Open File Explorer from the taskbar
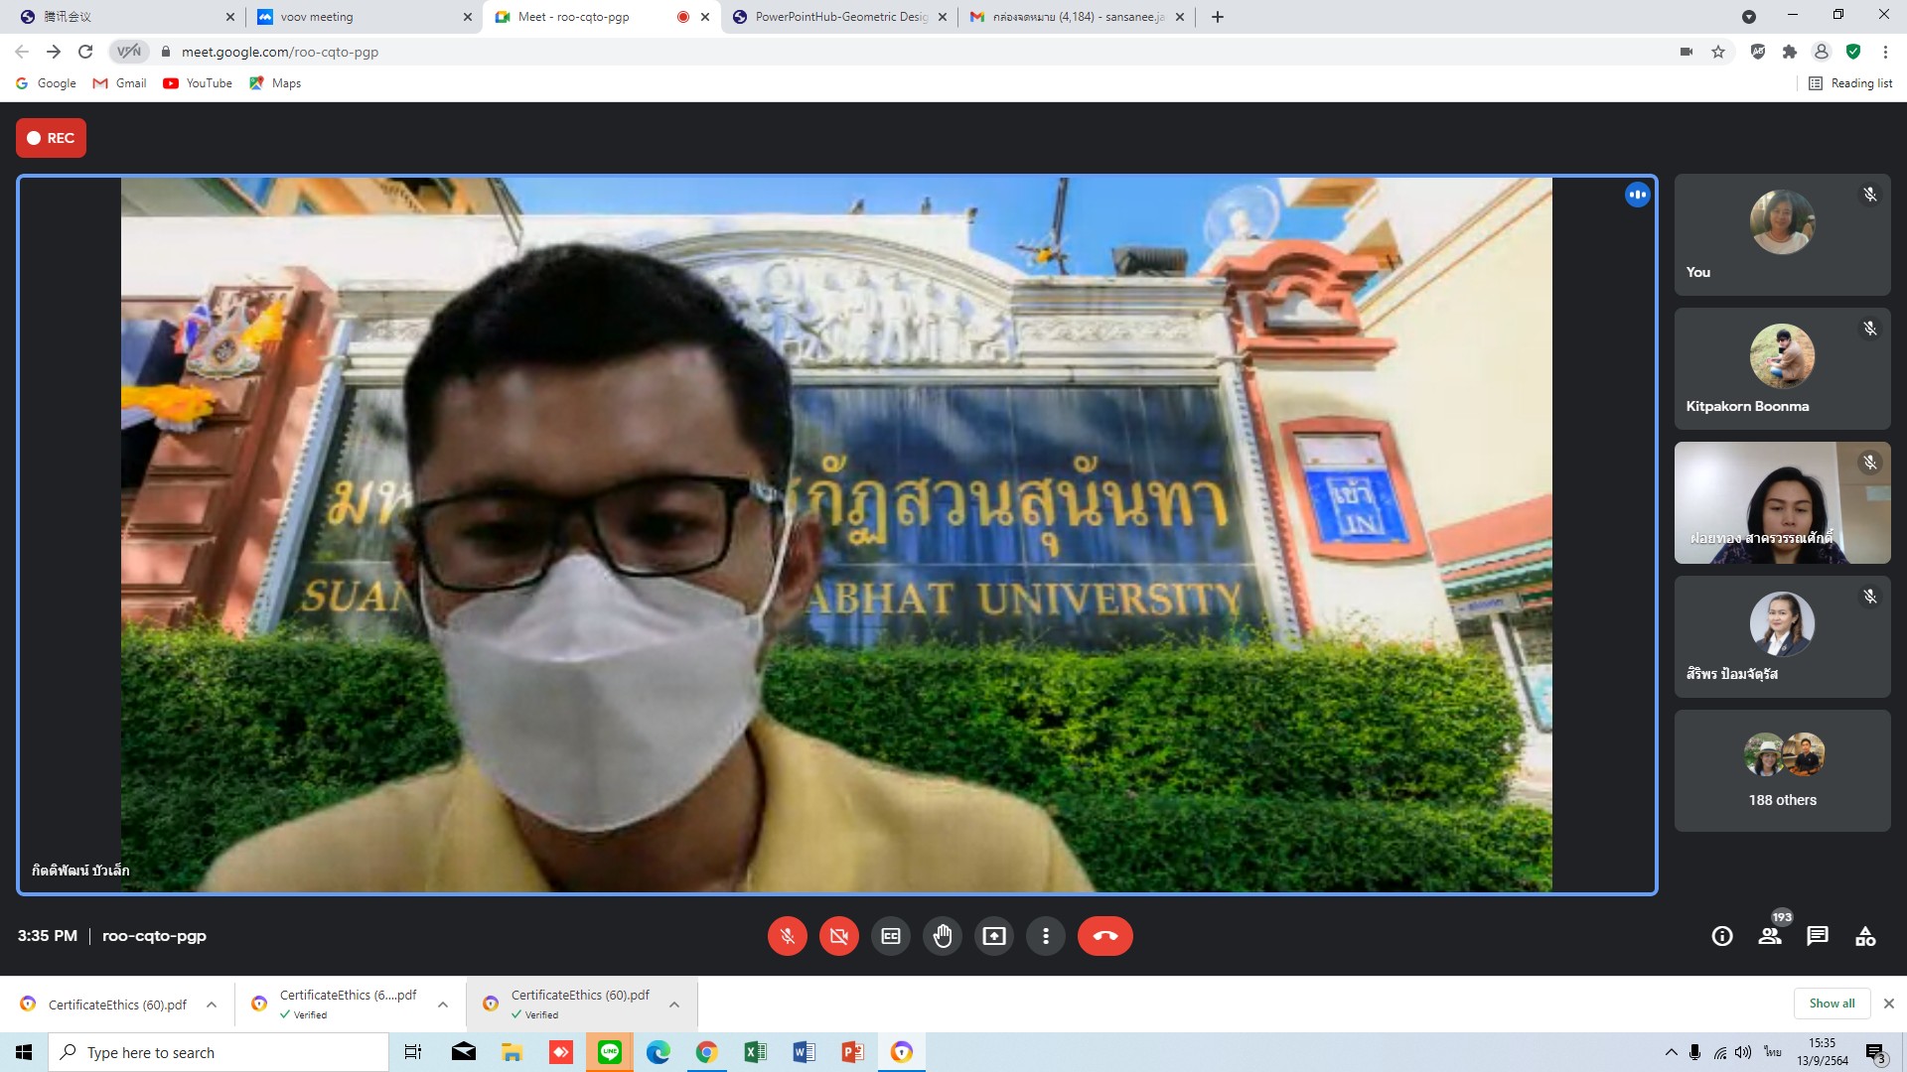The height and width of the screenshot is (1072, 1907). 512,1052
